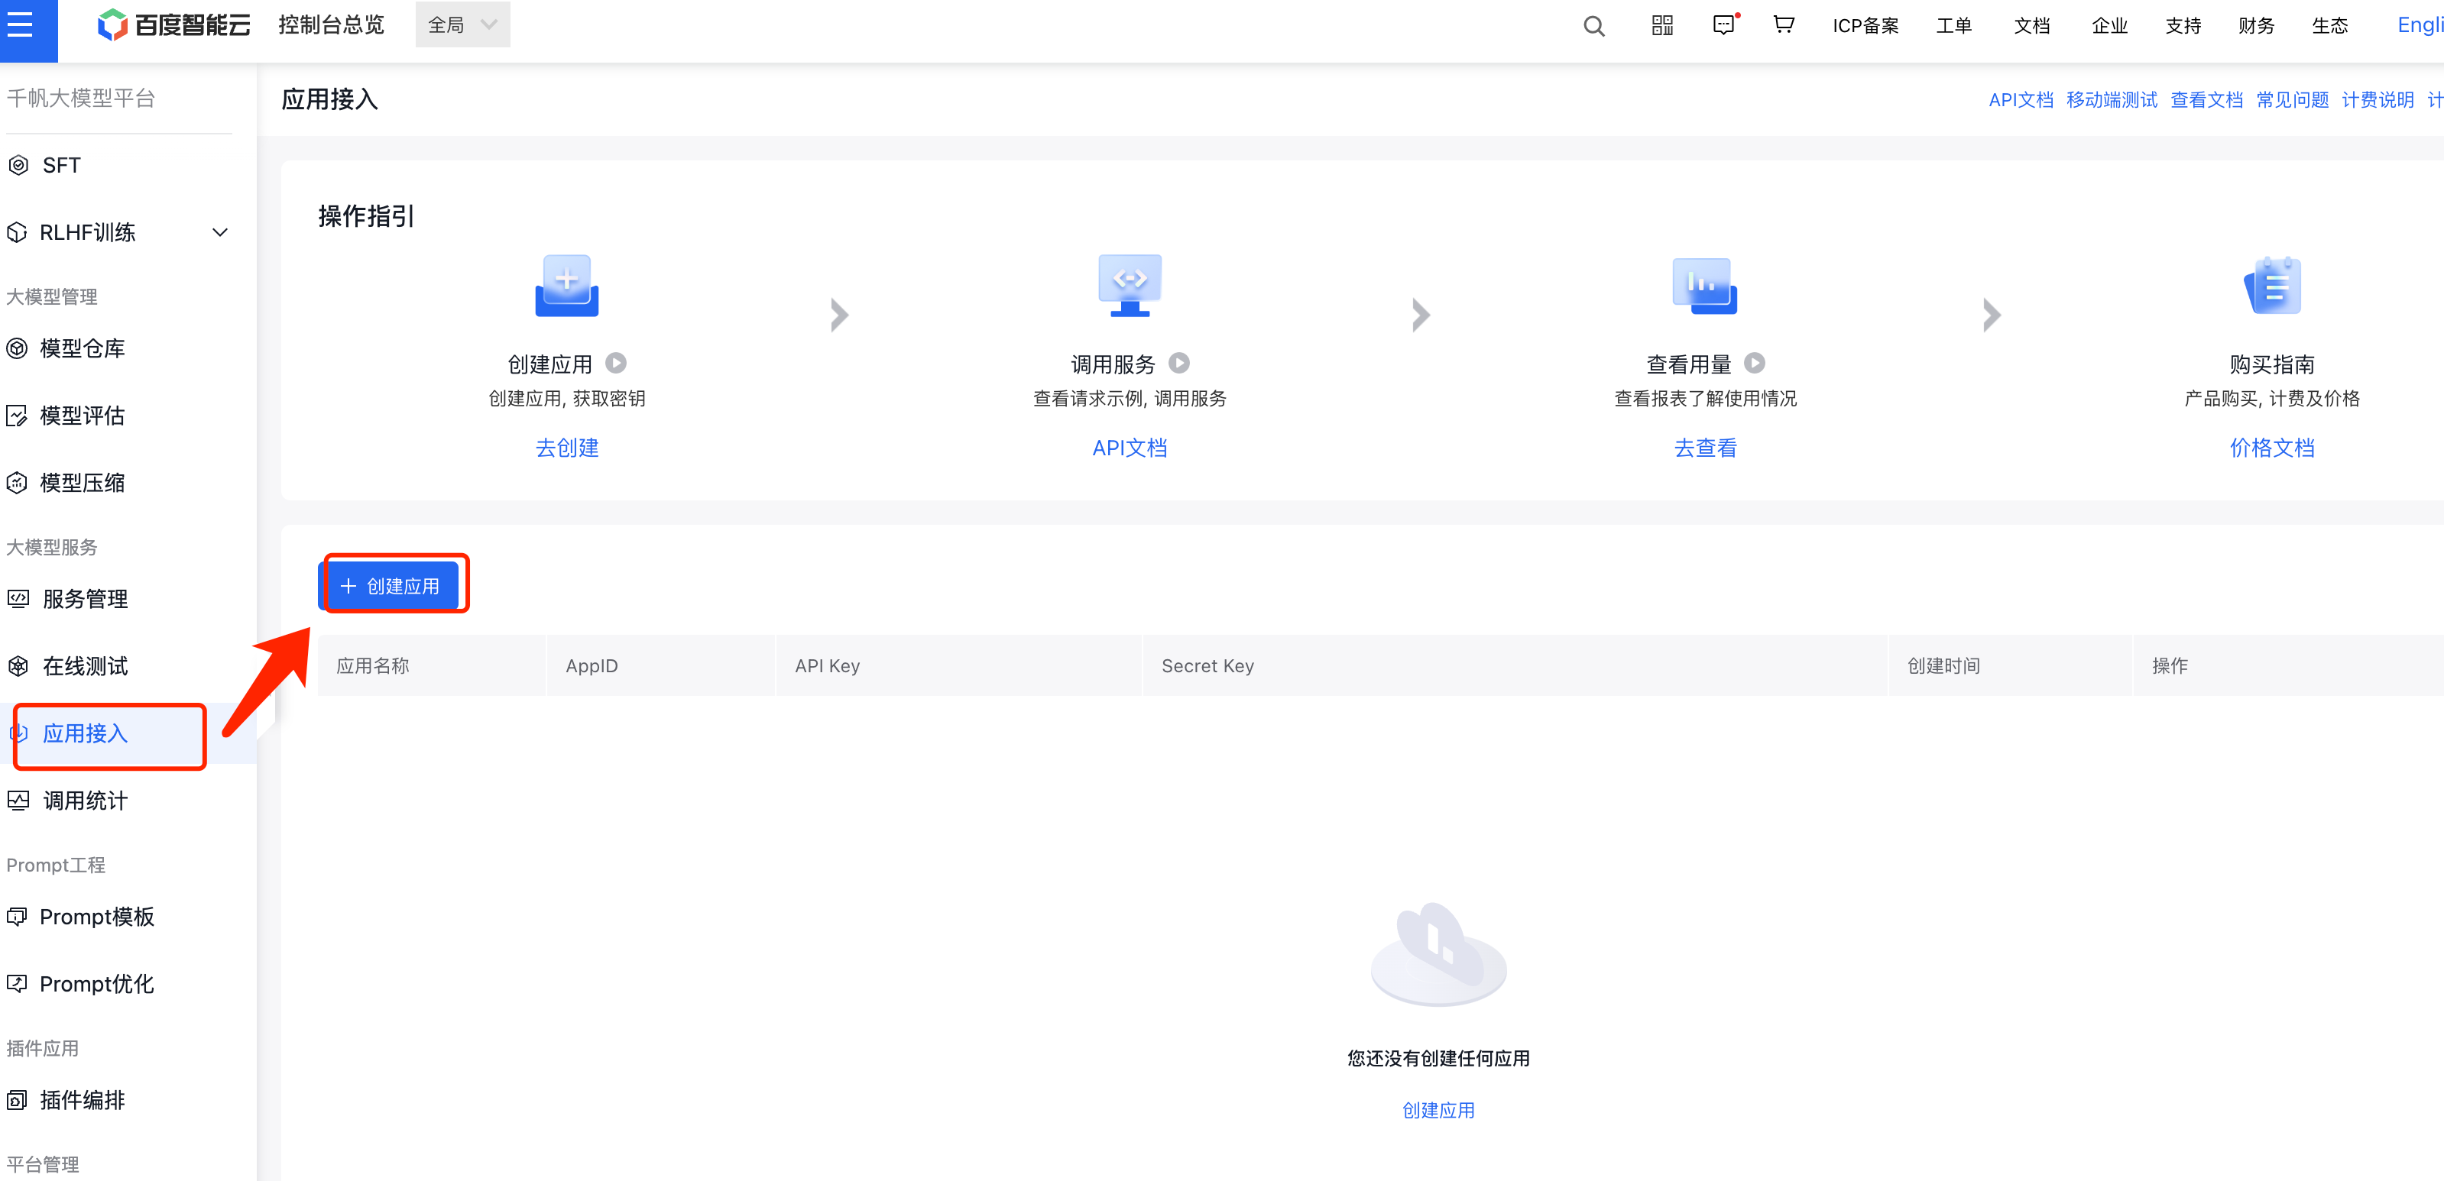Click the 百度智能云 logo
Image resolution: width=2444 pixels, height=1181 pixels.
[x=174, y=26]
